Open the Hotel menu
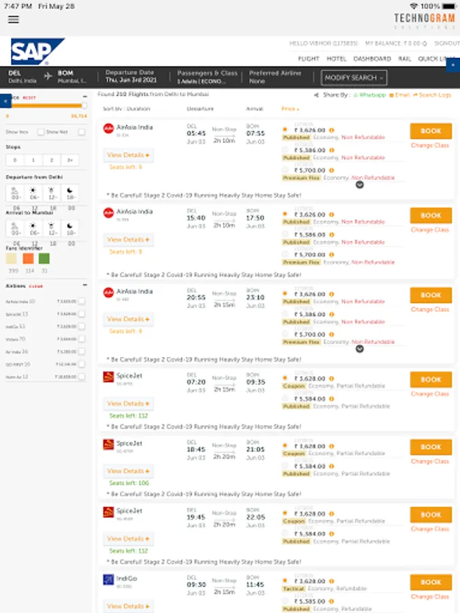 coord(337,59)
